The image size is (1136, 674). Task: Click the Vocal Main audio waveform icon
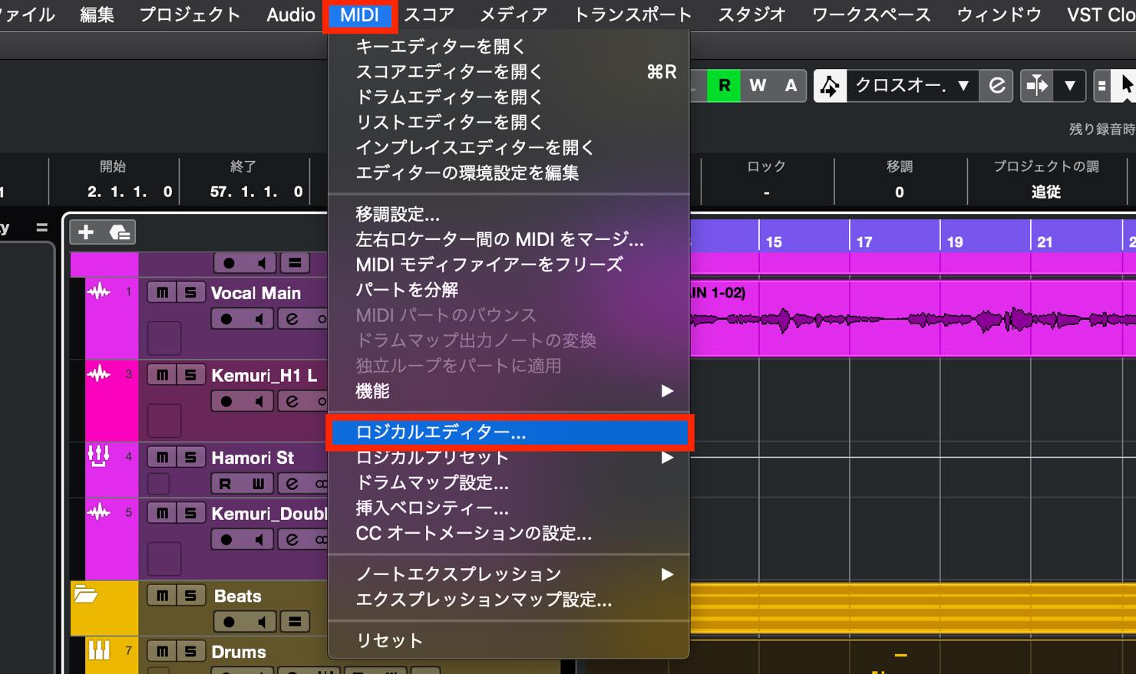click(x=99, y=291)
